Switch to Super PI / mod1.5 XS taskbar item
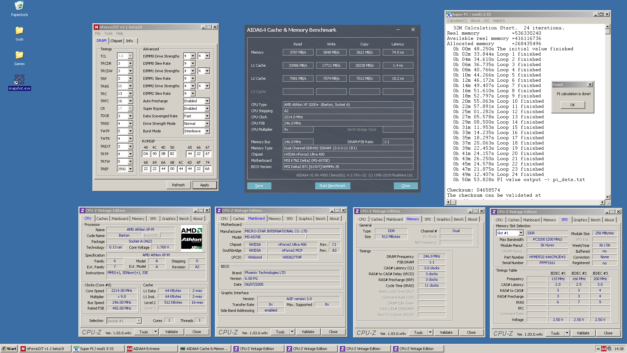 pos(99,349)
